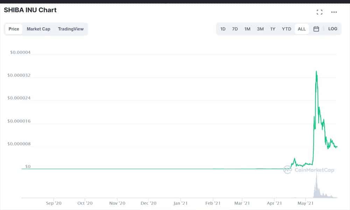Click the $0.000032 price axis label
This screenshot has width=350, height=210.
[19, 75]
